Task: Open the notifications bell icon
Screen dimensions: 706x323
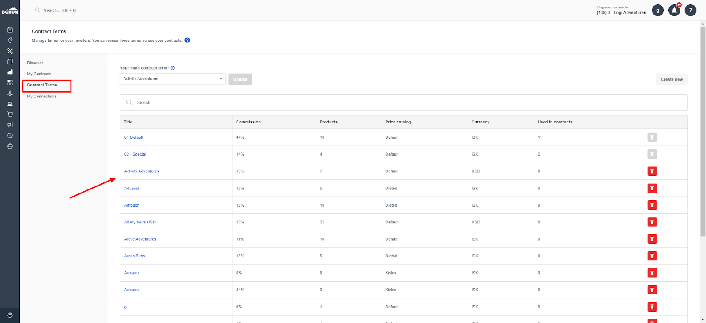Action: click(674, 10)
